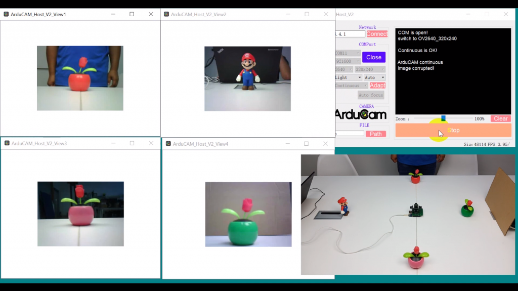The width and height of the screenshot is (518, 291).
Task: Open the 320x240 resolution dropdown
Action: point(370,69)
